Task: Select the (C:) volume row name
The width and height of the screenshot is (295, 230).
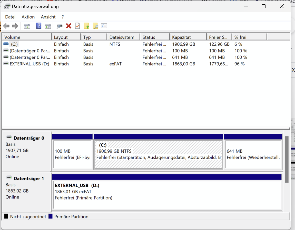Action: (14, 44)
